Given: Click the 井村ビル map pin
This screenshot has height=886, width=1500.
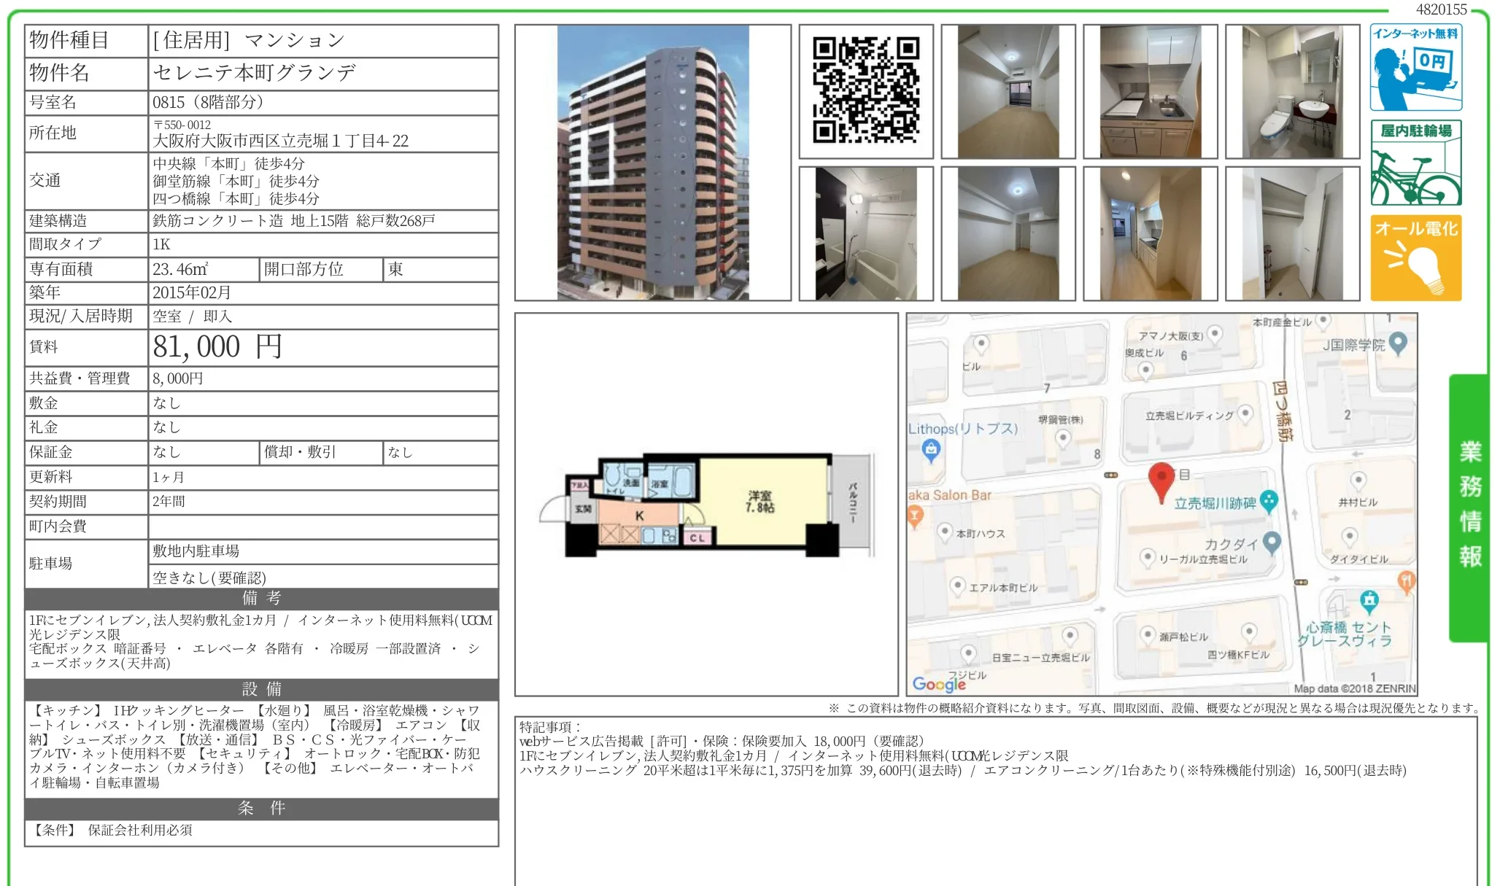Looking at the screenshot, I should pyautogui.click(x=1358, y=481).
